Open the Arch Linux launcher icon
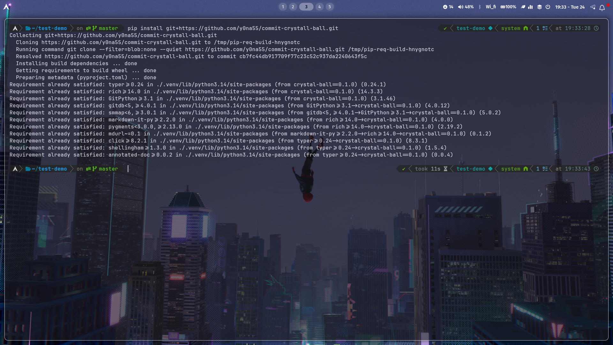Image resolution: width=613 pixels, height=345 pixels. [x=6, y=7]
